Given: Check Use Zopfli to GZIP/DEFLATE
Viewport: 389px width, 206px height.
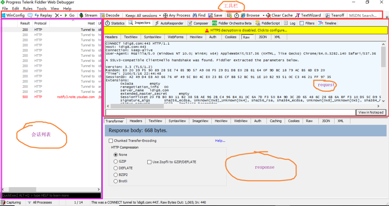Looking at the screenshot, I should [149, 162].
